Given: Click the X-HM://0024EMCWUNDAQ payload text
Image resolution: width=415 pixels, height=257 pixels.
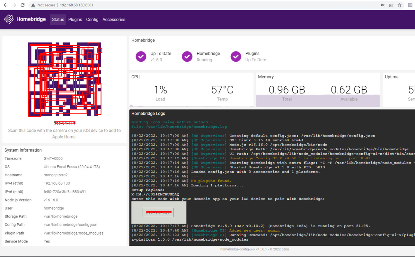Looking at the screenshot, I should tap(155, 194).
